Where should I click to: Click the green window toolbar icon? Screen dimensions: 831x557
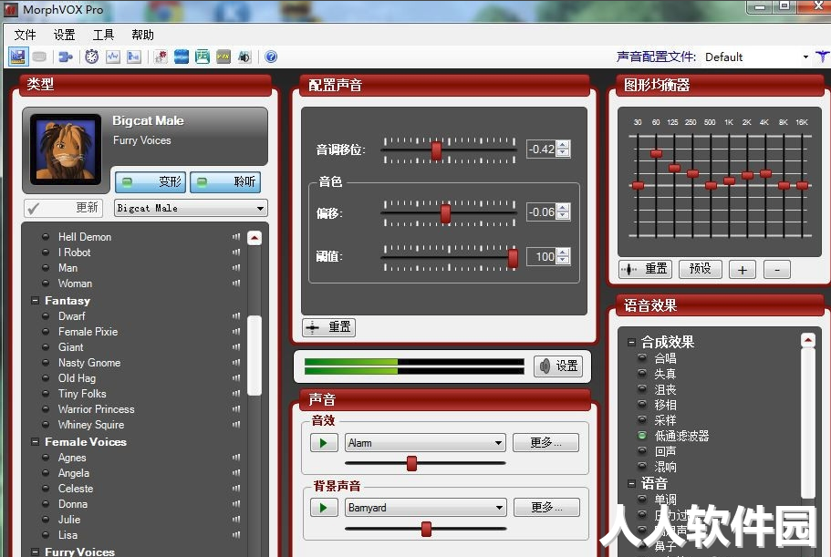pos(203,57)
